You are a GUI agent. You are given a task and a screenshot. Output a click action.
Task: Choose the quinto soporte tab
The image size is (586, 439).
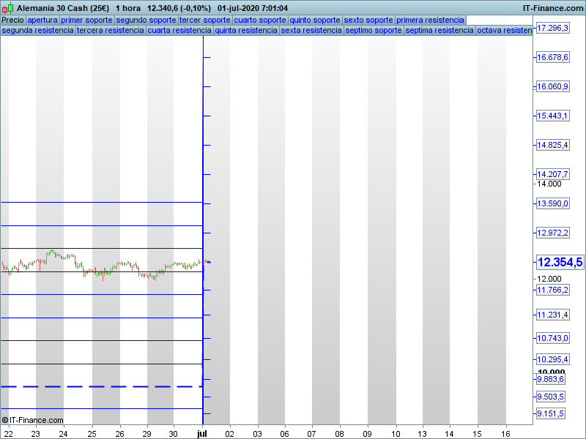pos(315,20)
